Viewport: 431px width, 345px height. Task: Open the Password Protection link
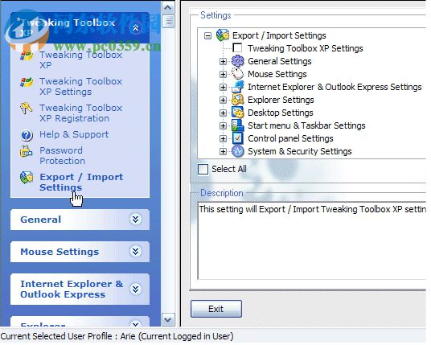62,155
